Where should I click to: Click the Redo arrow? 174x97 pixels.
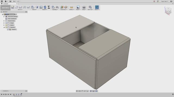pyautogui.click(x=18, y=1)
